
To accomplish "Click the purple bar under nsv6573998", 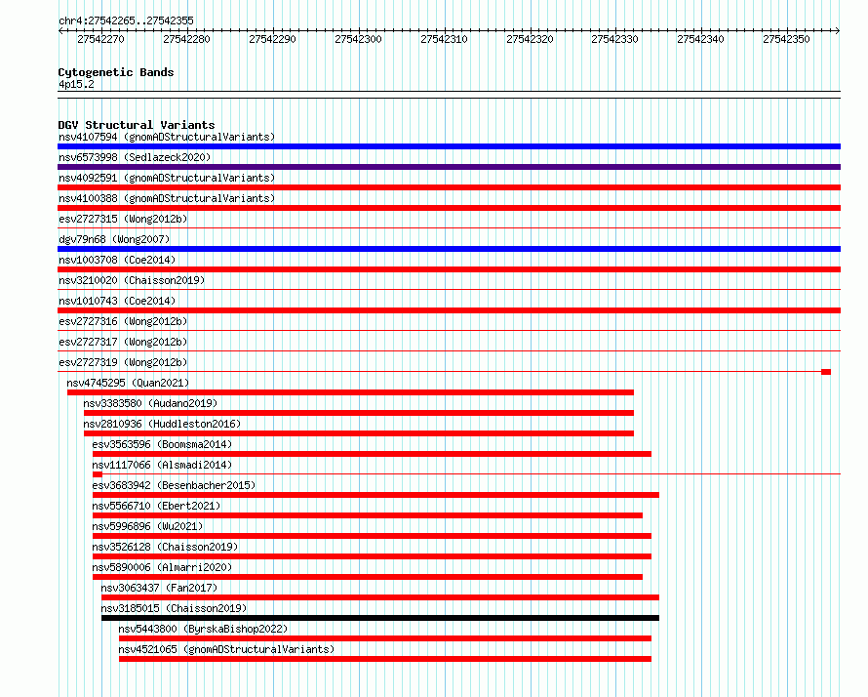I will point(449,167).
